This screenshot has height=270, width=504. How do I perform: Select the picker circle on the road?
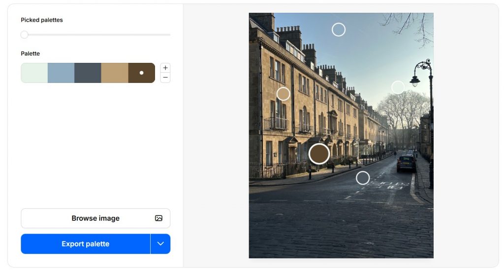click(x=363, y=178)
